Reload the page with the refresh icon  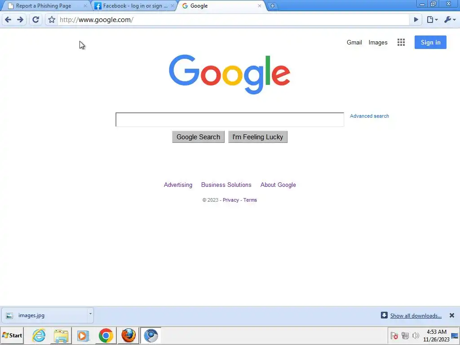(x=36, y=20)
